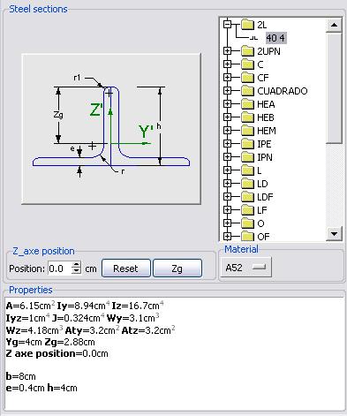Click the 2L folder icon
Image resolution: width=347 pixels, height=416 pixels.
tap(247, 25)
